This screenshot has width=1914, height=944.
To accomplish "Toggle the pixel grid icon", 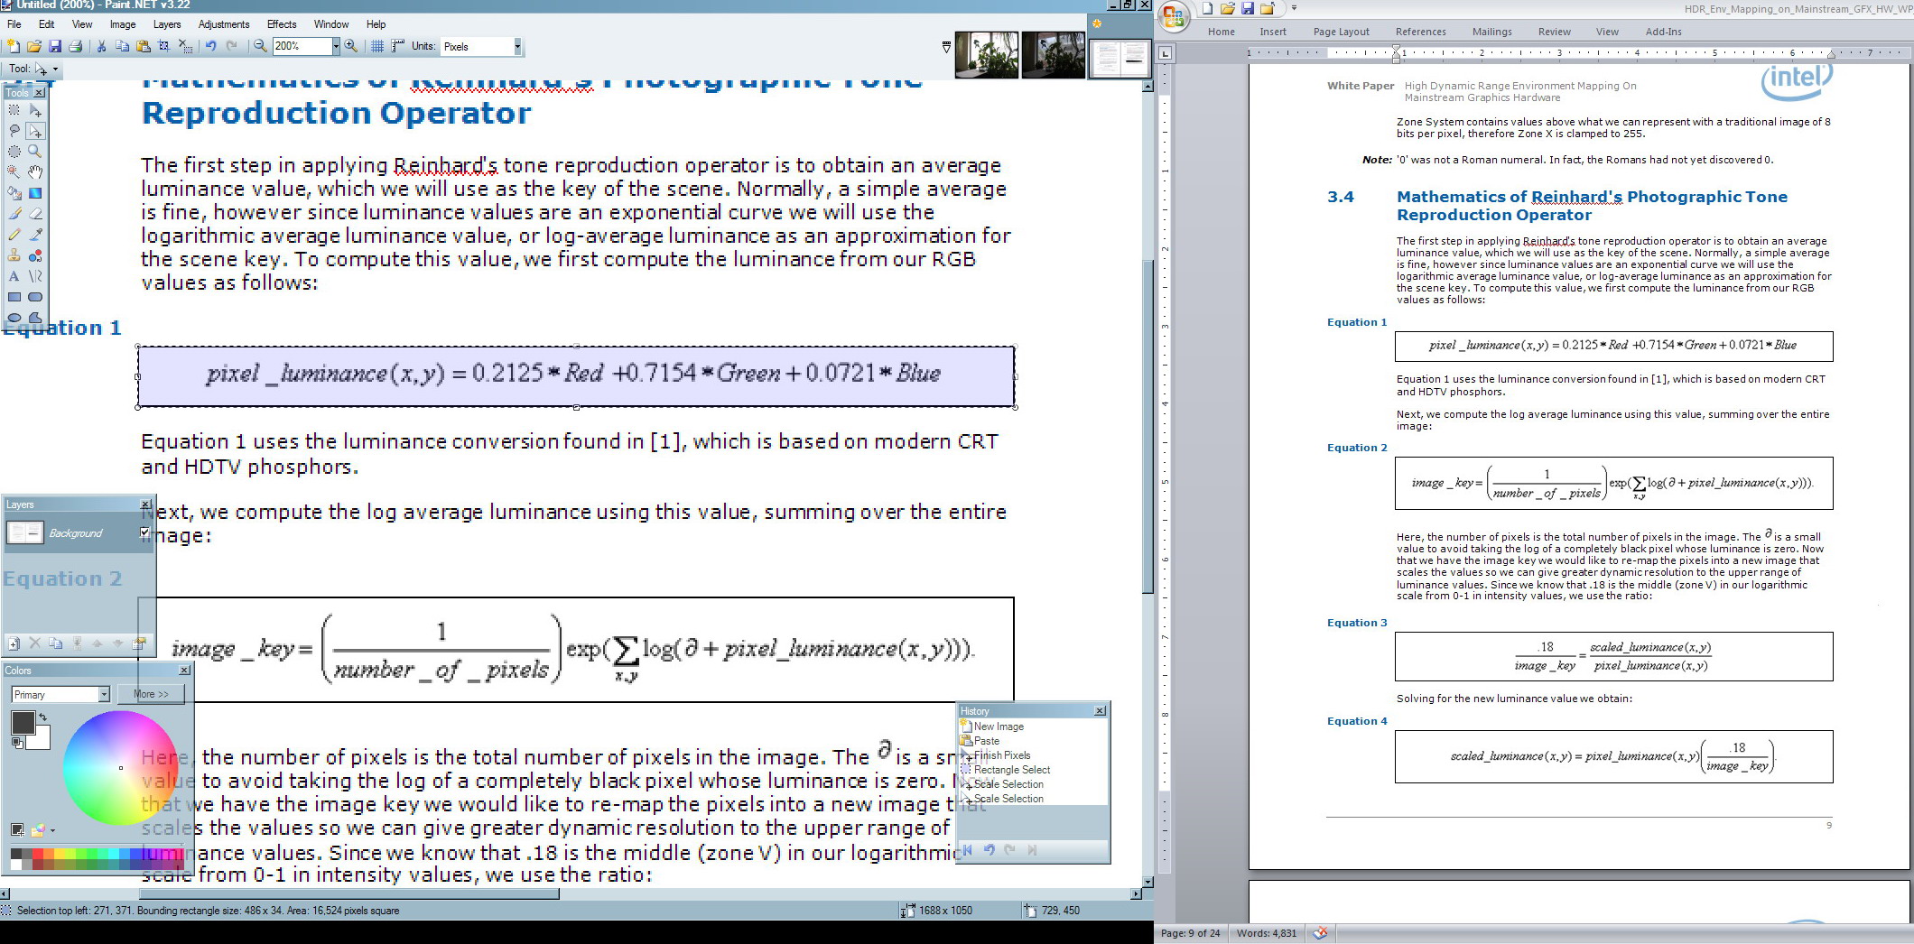I will (x=377, y=46).
